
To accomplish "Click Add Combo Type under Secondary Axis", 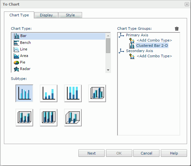I will 154,56.
